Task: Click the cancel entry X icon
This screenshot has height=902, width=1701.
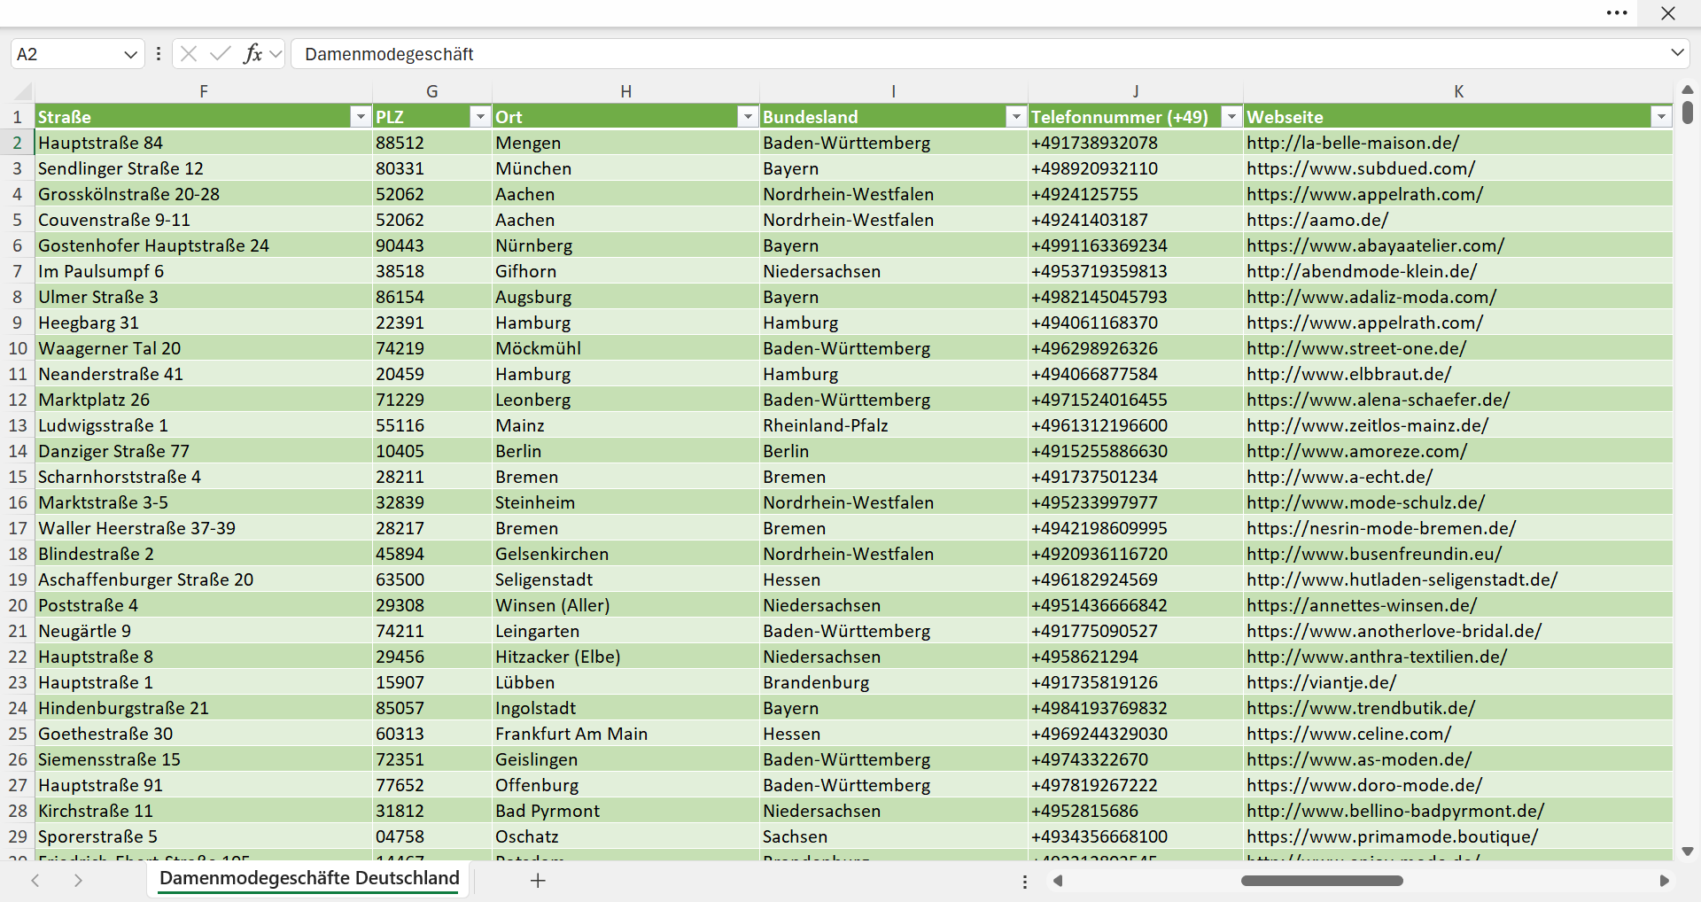Action: point(188,54)
